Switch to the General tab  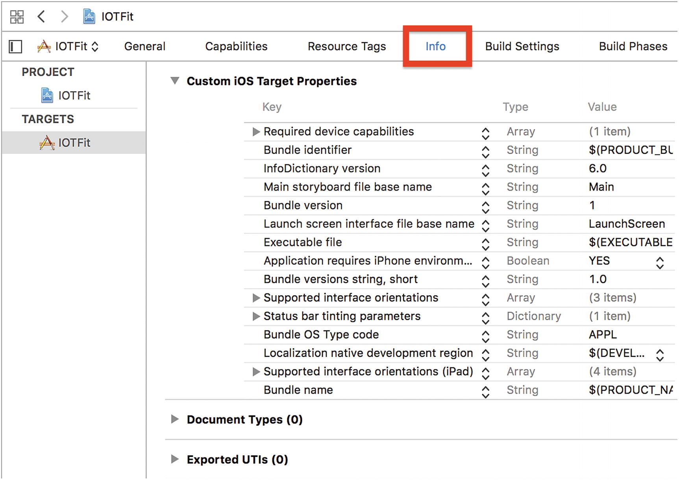point(144,46)
